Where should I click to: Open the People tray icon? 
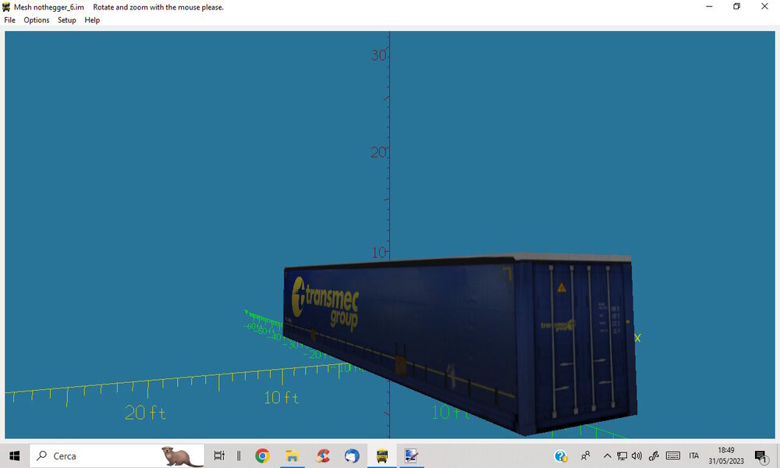pyautogui.click(x=586, y=456)
